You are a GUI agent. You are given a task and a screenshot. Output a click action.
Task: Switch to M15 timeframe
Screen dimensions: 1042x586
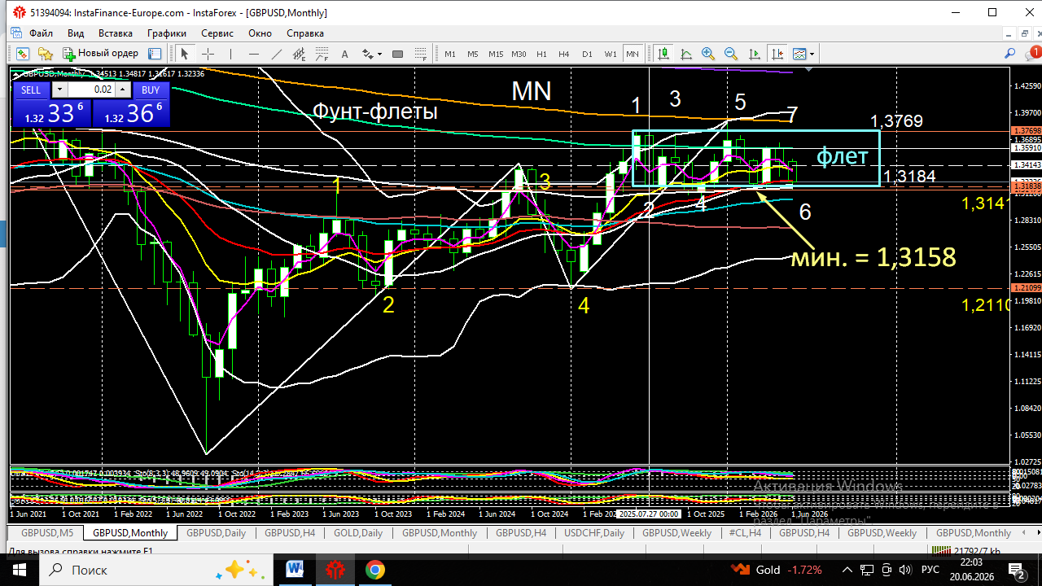tap(496, 54)
